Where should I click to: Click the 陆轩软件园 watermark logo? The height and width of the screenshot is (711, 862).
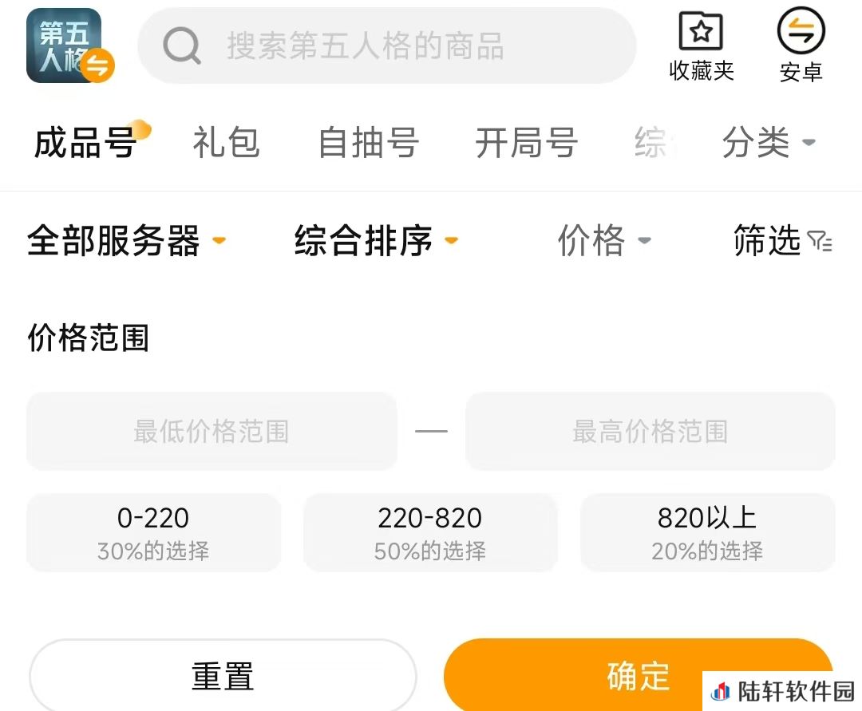pyautogui.click(x=720, y=691)
